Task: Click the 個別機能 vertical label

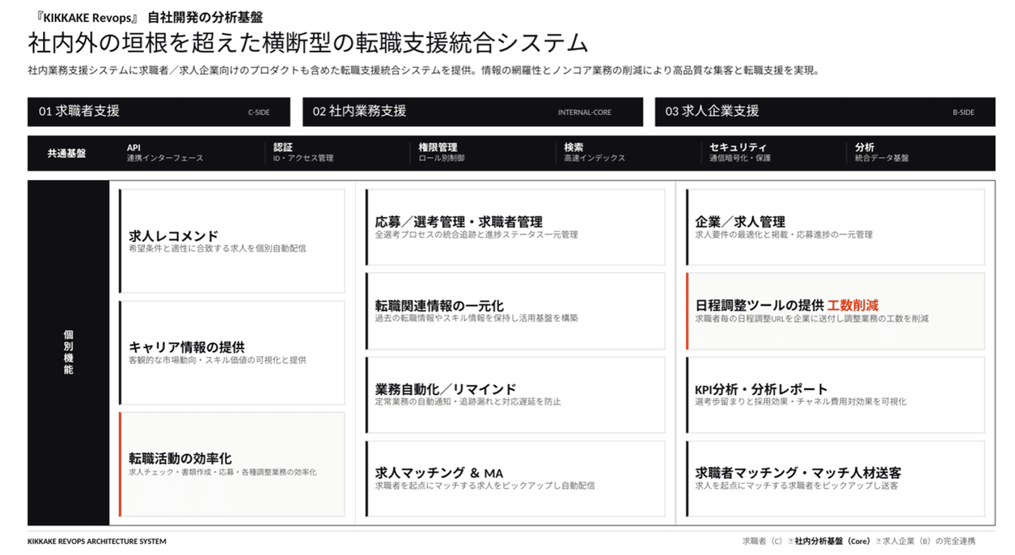Action: 68,352
